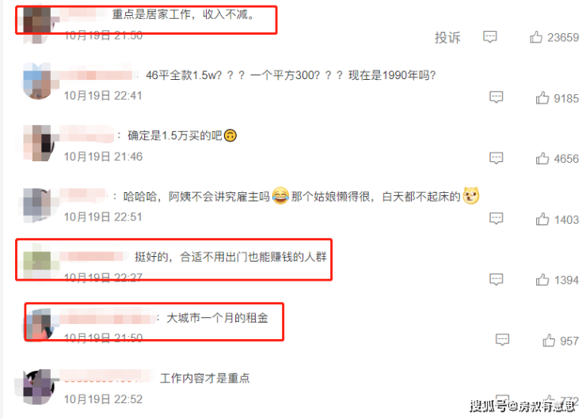Reply to the 46平全款1.5w comment
The height and width of the screenshot is (419, 586).
[x=496, y=97]
